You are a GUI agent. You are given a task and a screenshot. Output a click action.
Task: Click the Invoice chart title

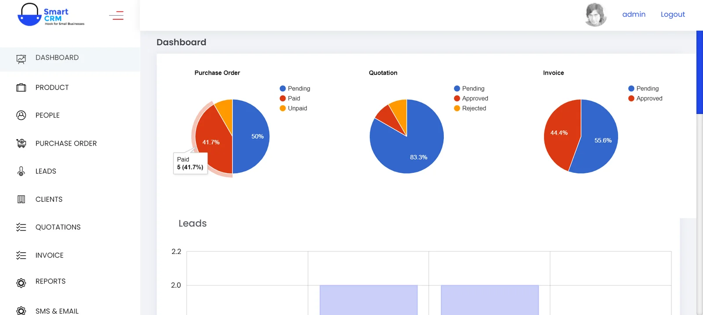pyautogui.click(x=553, y=73)
